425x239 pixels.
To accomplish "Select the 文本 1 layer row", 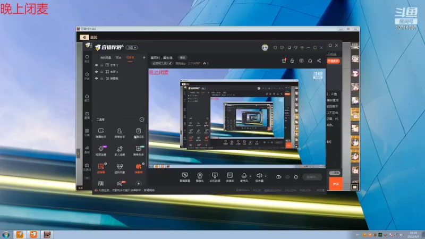I will click(120, 65).
